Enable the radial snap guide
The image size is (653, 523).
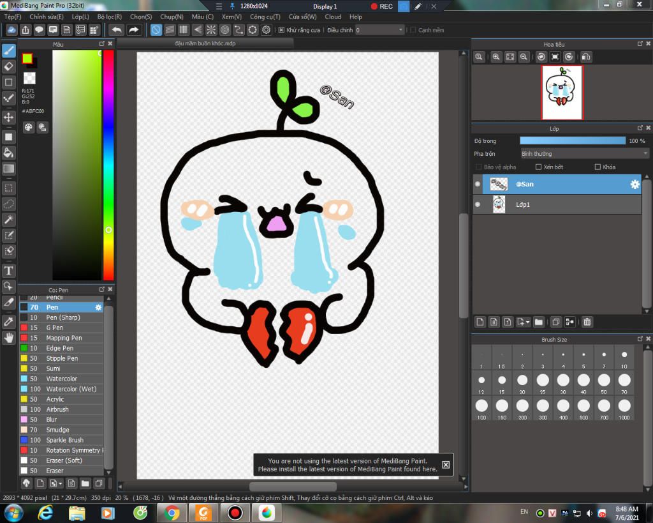211,29
